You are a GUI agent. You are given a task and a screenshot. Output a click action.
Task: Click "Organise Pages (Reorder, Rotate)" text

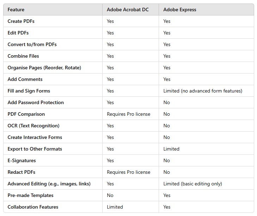pos(44,68)
